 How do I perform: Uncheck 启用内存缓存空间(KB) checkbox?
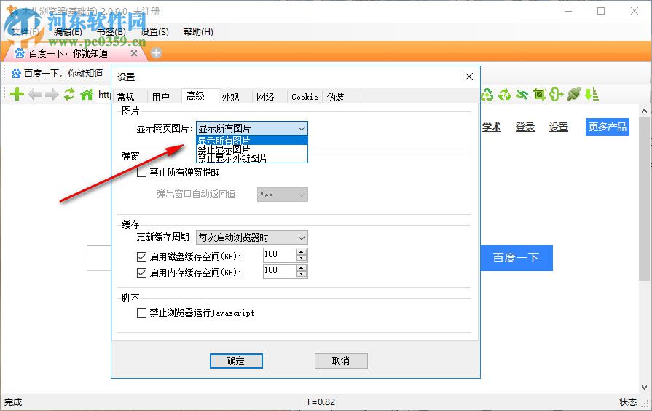click(x=142, y=273)
